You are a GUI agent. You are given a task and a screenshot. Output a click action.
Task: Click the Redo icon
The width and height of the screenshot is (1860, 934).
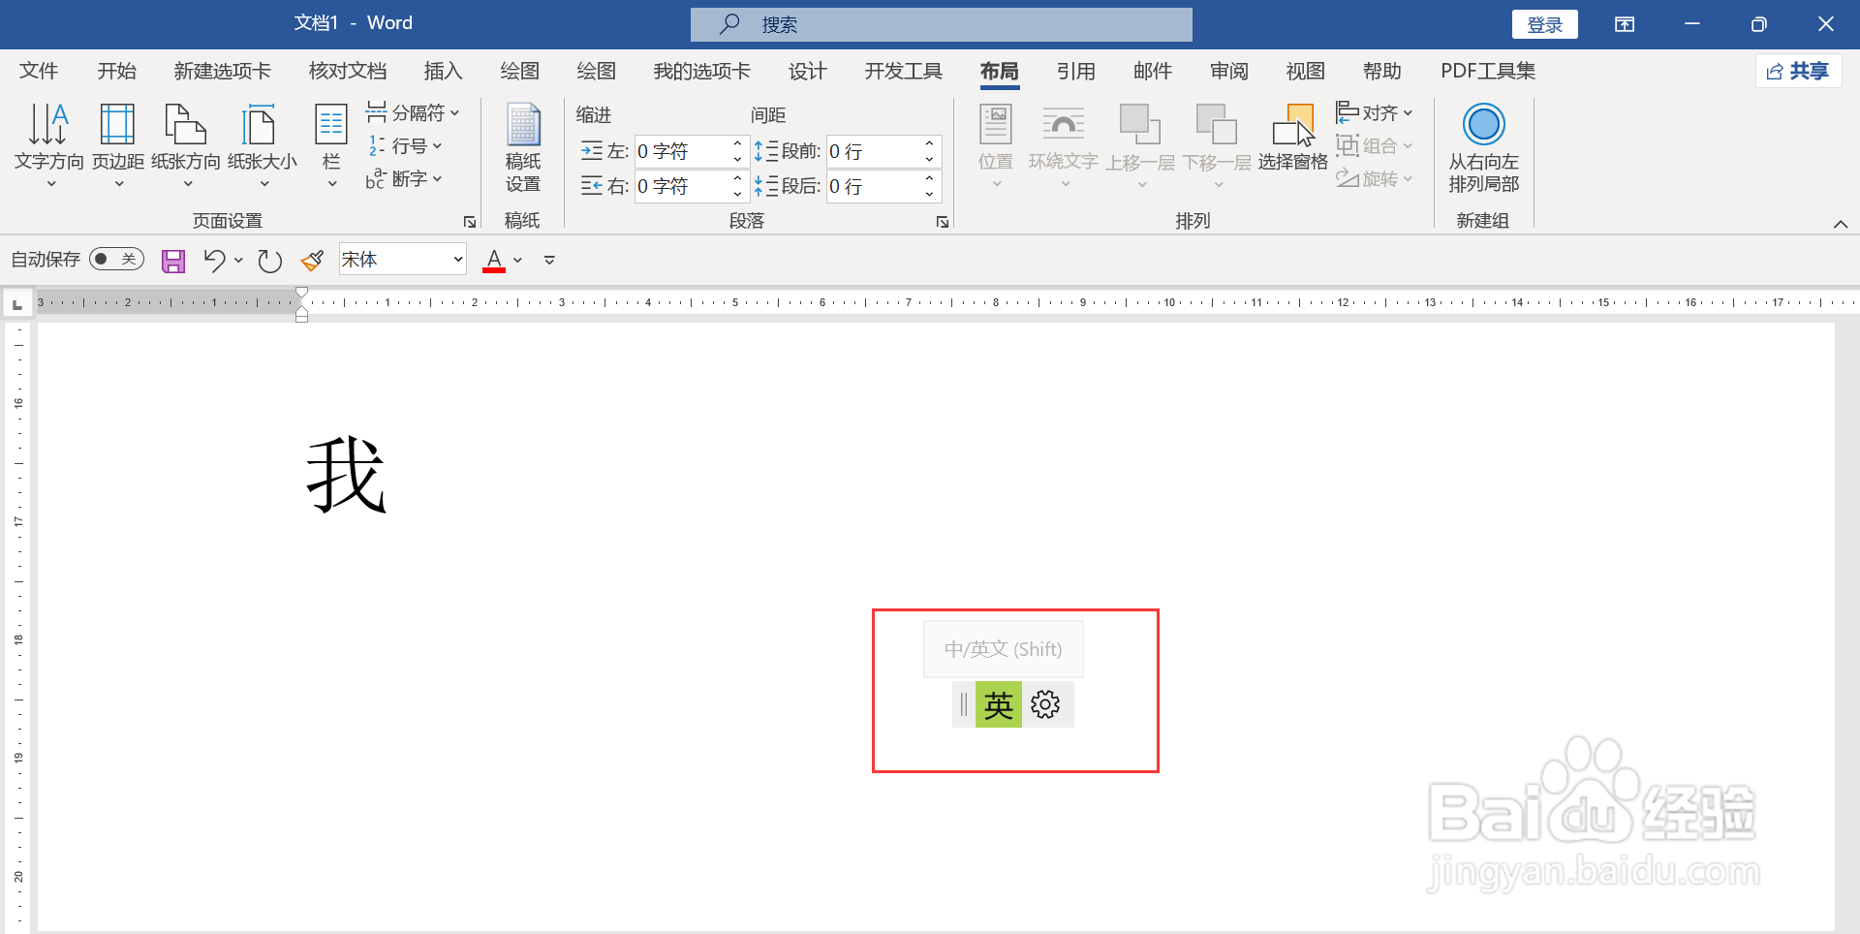[x=270, y=261]
